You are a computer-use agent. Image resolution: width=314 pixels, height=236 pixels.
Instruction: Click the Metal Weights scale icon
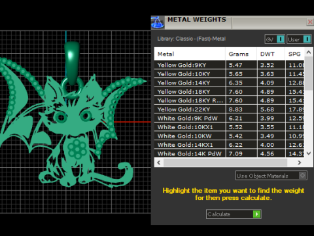coord(158,22)
